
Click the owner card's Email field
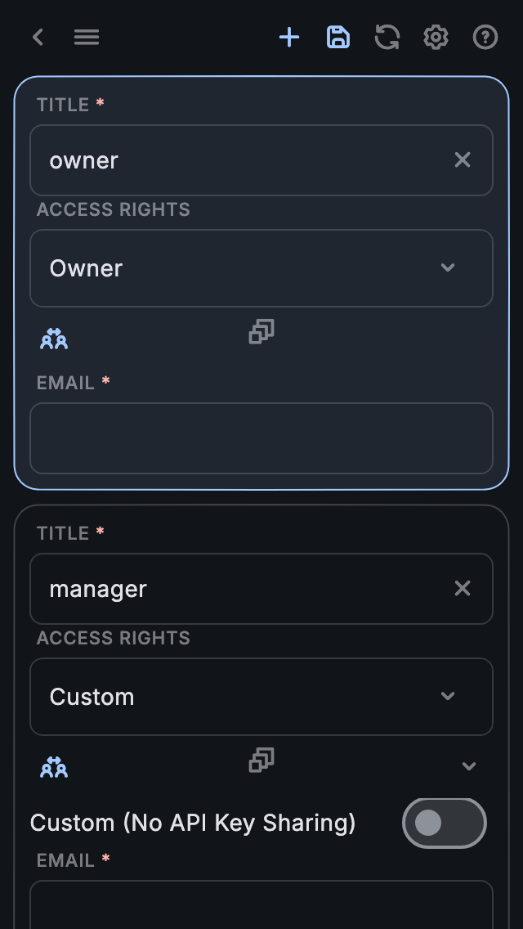coord(261,438)
